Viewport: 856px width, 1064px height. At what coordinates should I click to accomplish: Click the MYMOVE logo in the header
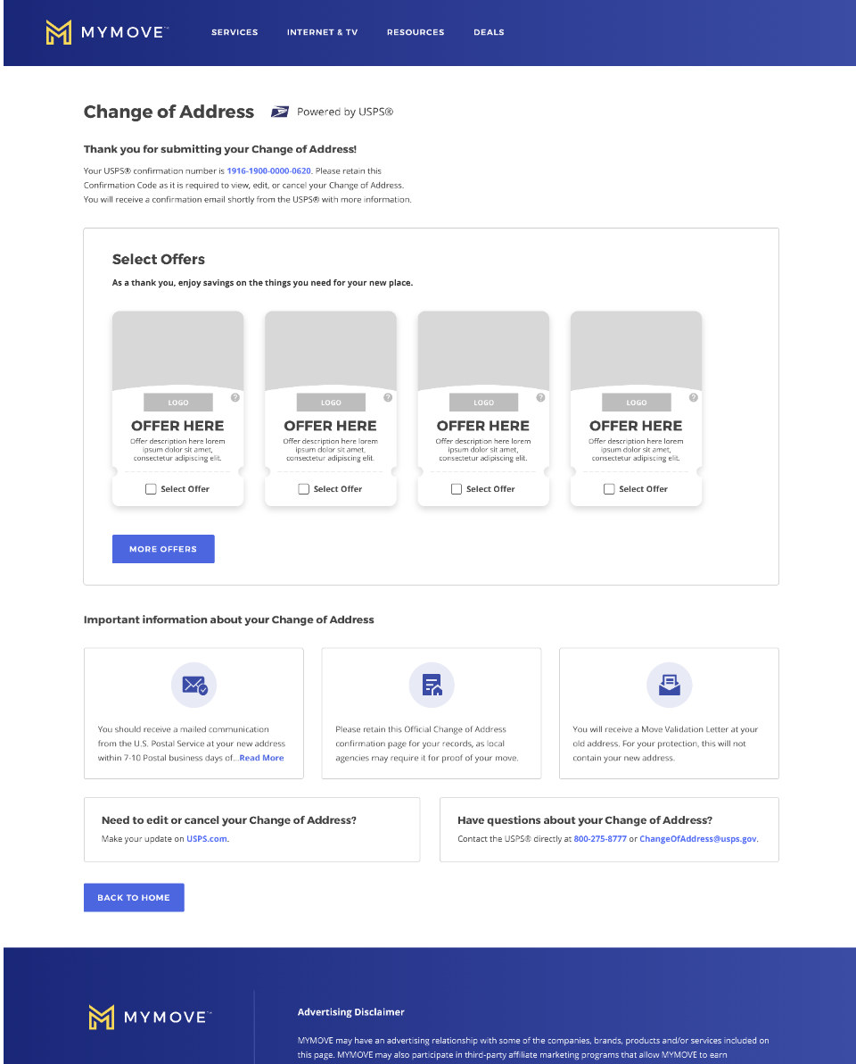[x=106, y=32]
